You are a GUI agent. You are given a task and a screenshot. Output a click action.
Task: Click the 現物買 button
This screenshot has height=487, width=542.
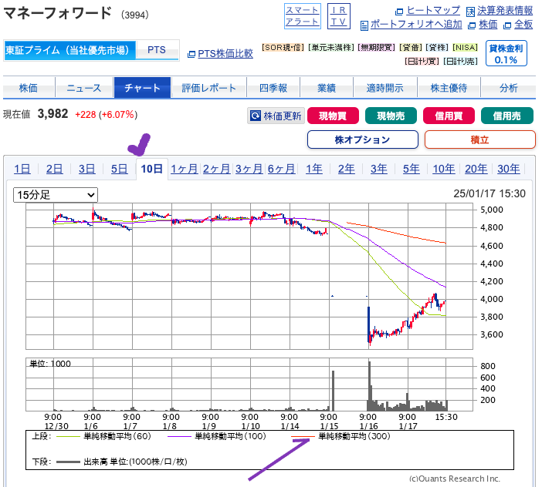click(x=333, y=116)
